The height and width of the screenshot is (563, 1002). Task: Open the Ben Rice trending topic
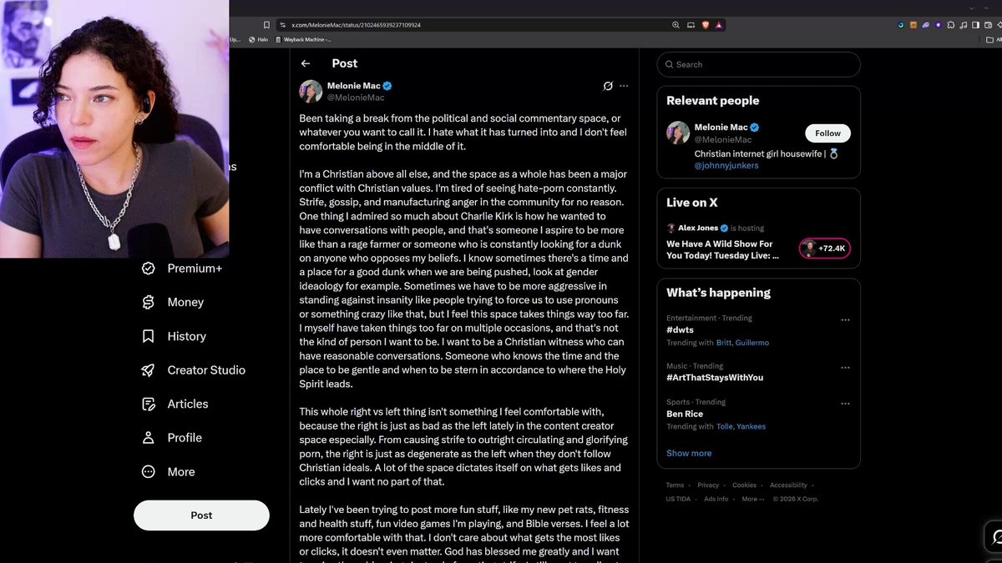pos(685,414)
